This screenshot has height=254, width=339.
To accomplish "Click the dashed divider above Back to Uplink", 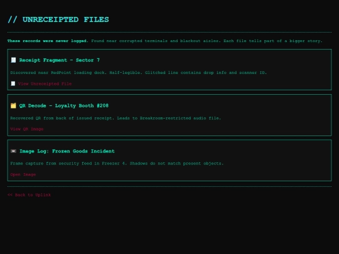I will pos(169,187).
